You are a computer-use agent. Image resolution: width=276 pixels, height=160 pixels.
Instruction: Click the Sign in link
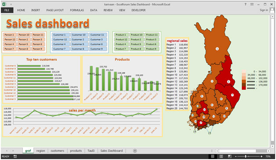[x=264, y=10]
